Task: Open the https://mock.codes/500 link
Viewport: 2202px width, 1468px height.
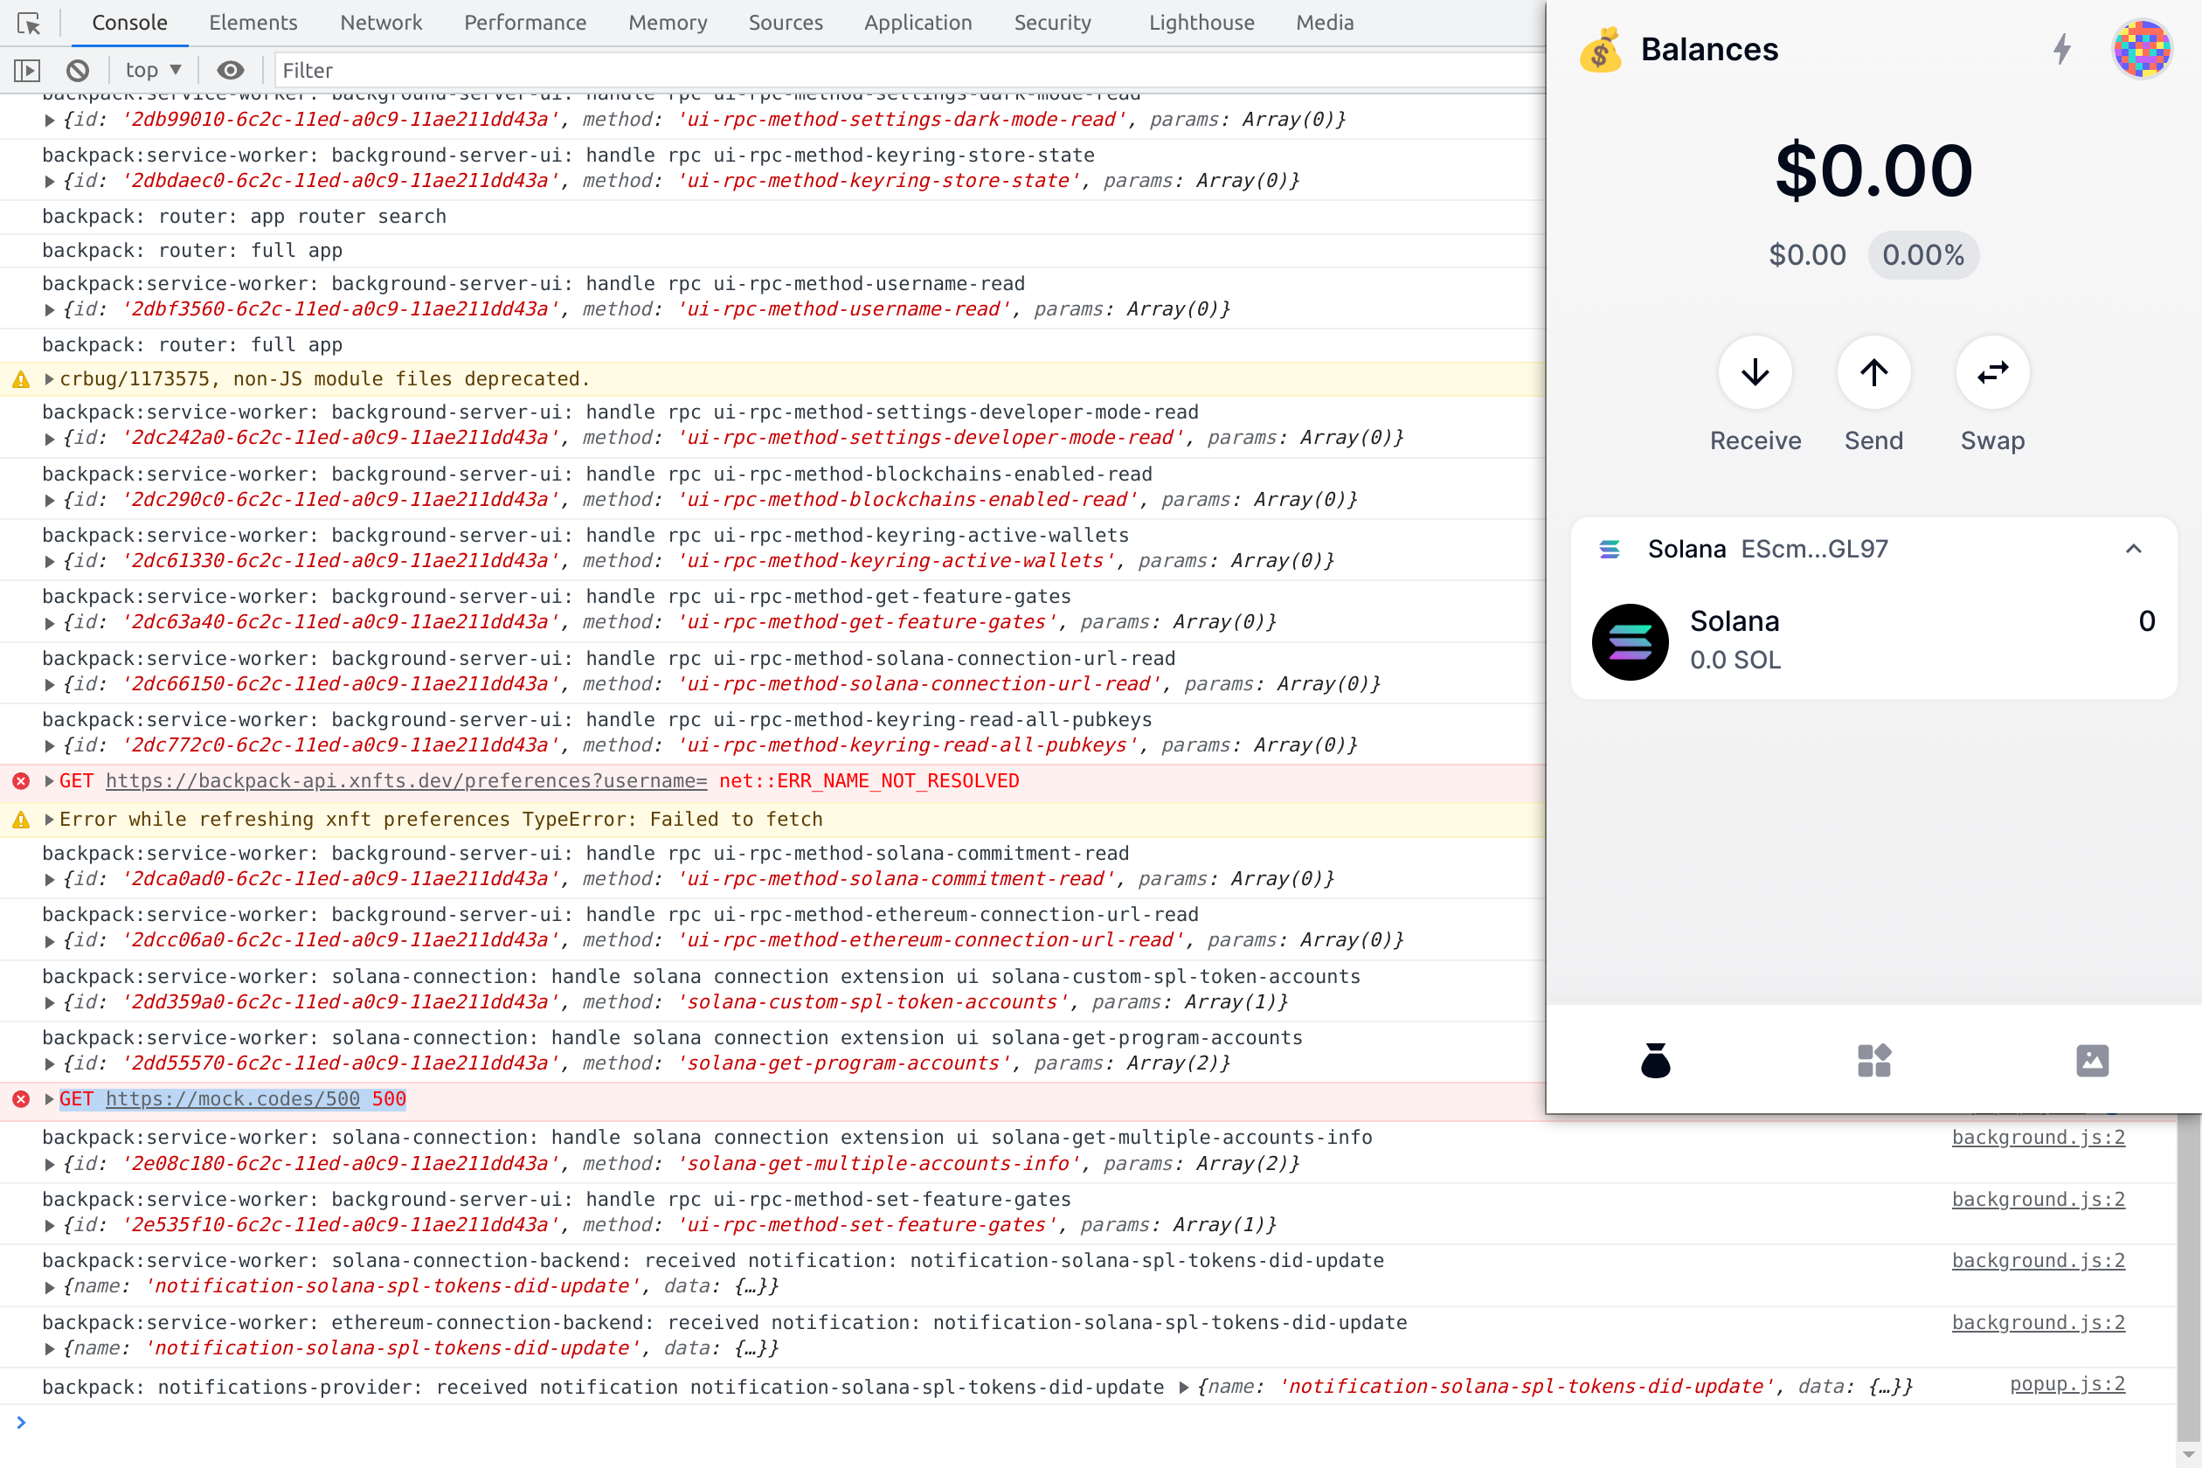Action: 232,1099
